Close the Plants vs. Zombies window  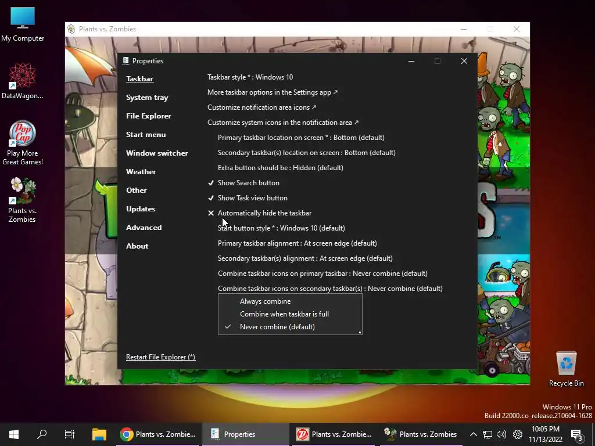[516, 29]
